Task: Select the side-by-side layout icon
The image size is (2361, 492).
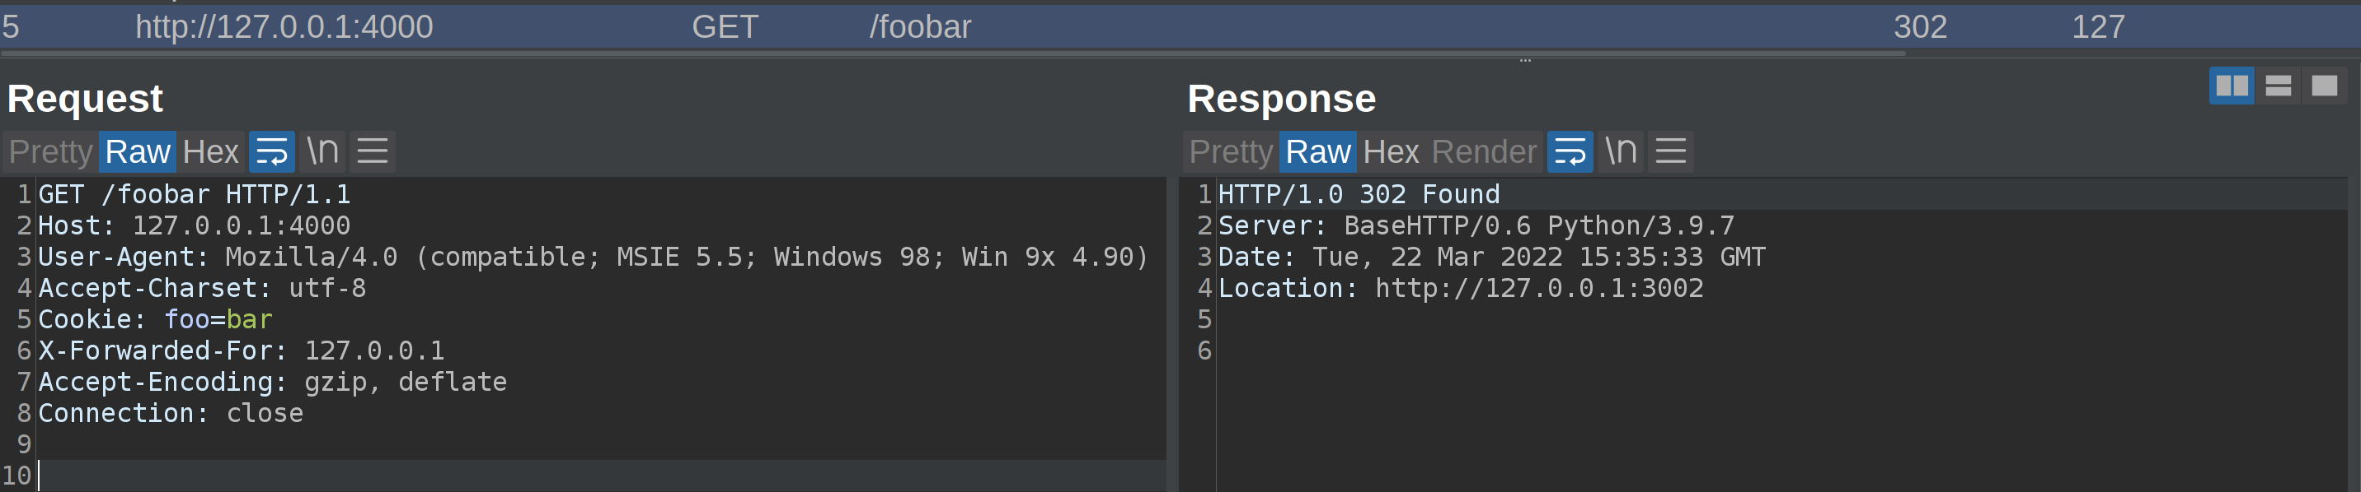Action: [2233, 86]
